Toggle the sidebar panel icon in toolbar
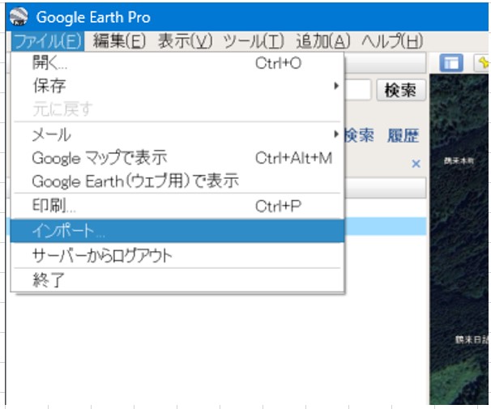The image size is (491, 409). tap(450, 63)
